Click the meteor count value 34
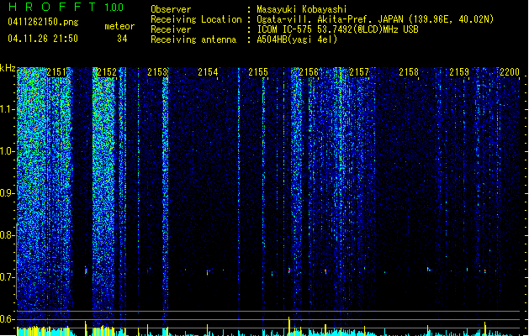 [122, 39]
